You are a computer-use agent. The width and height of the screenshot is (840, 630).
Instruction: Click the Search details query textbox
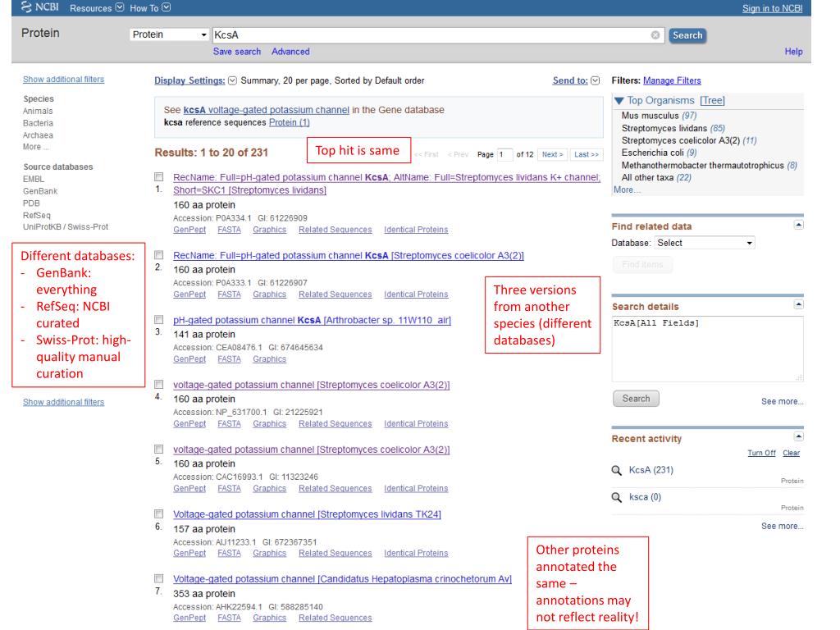click(707, 349)
